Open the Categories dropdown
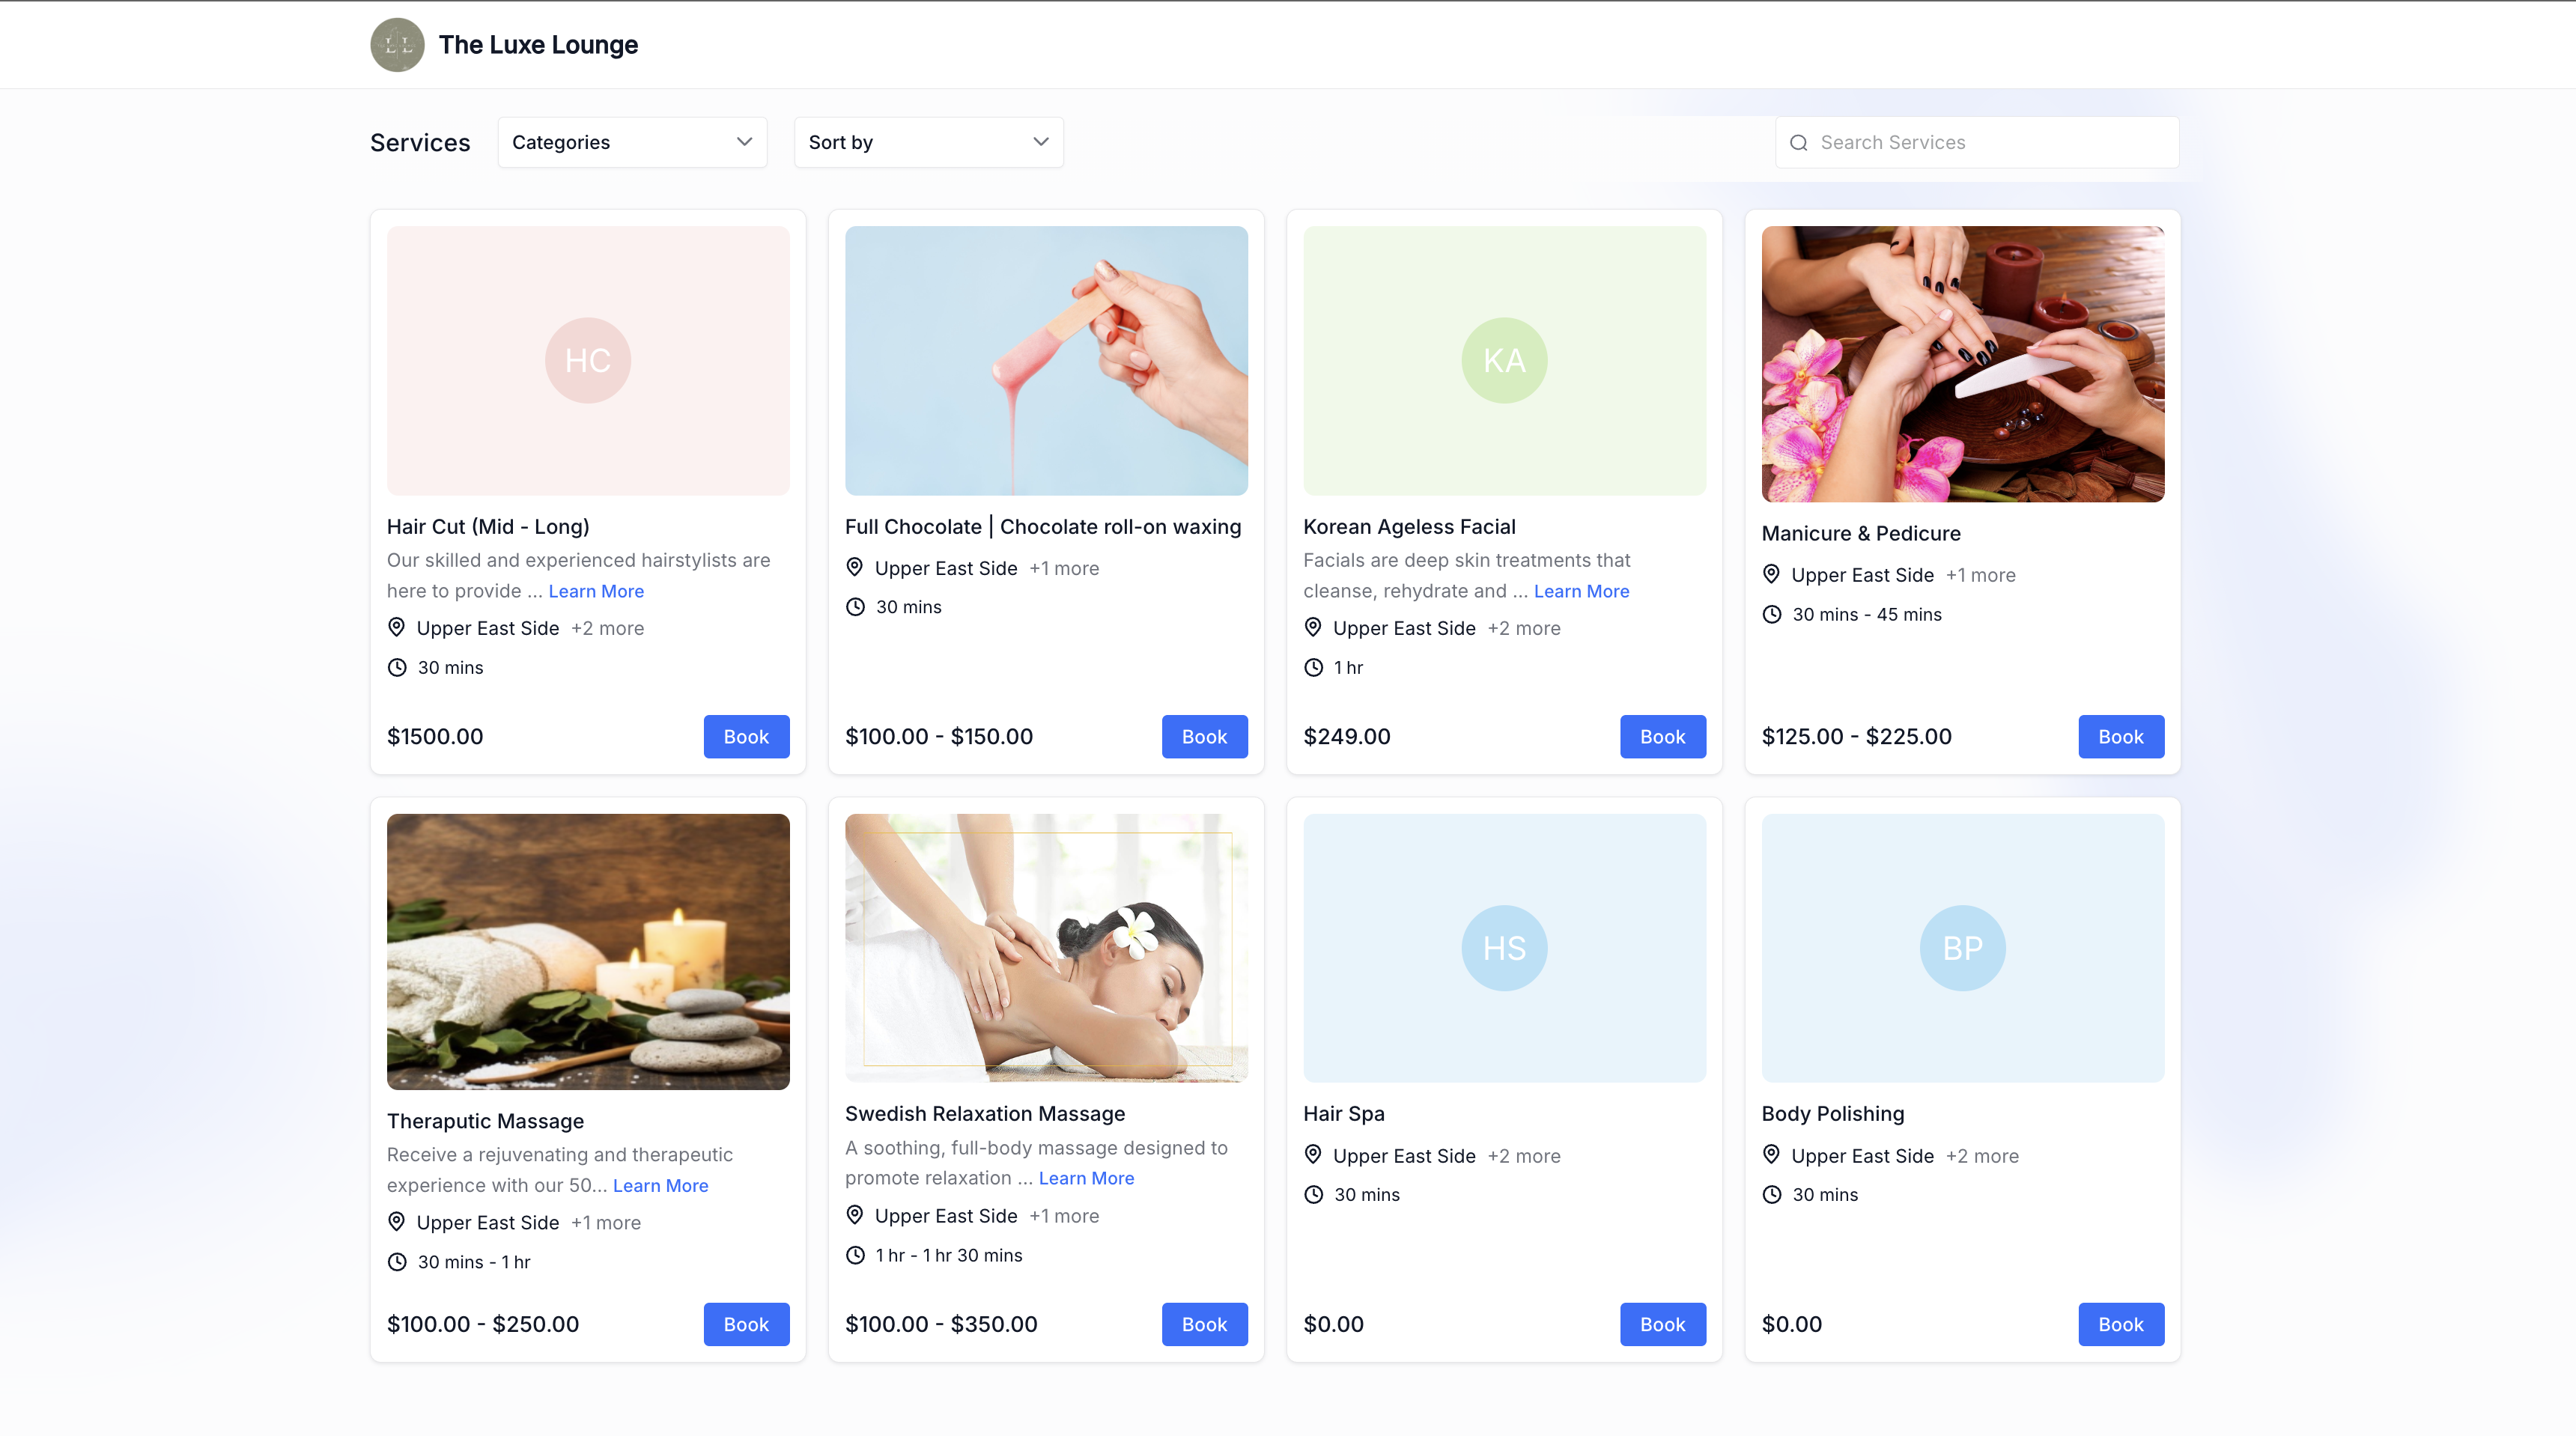Screen dimensions: 2576x1436 click(x=632, y=142)
